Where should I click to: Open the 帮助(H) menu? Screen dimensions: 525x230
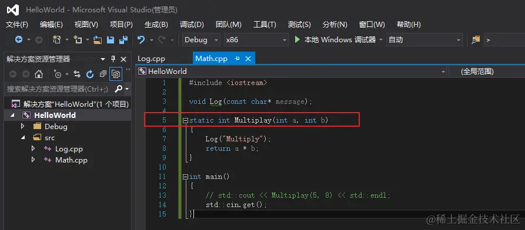pyautogui.click(x=409, y=25)
